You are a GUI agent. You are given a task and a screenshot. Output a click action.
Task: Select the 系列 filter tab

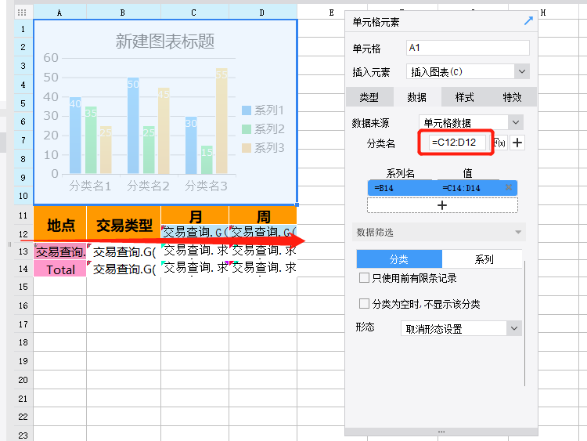484,259
